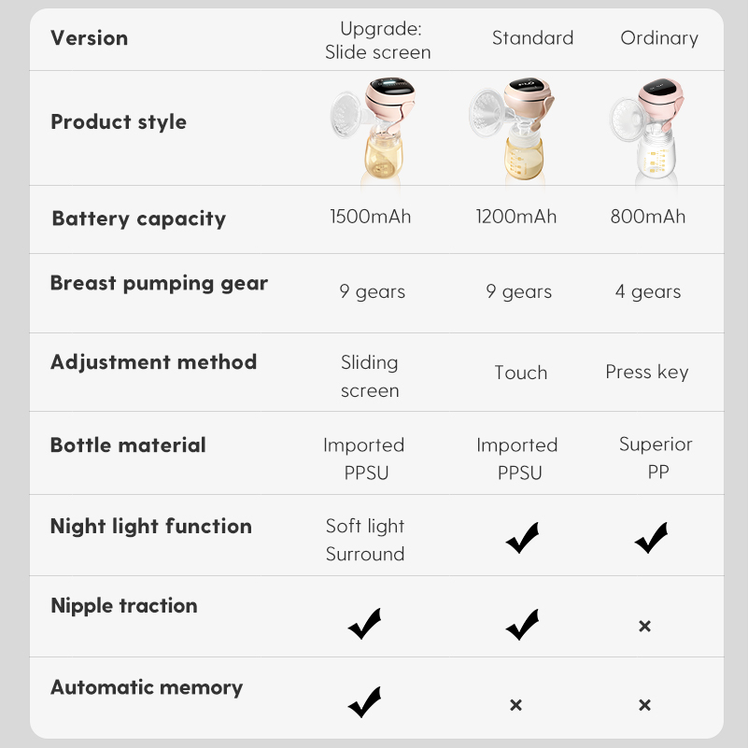This screenshot has height=748, width=748.
Task: Click the Nipple traction checkmark for Upgrade version
Action: pos(364,624)
